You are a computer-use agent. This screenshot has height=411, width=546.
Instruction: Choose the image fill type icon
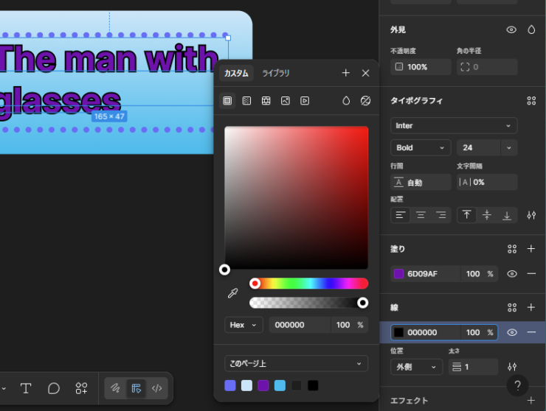(285, 101)
